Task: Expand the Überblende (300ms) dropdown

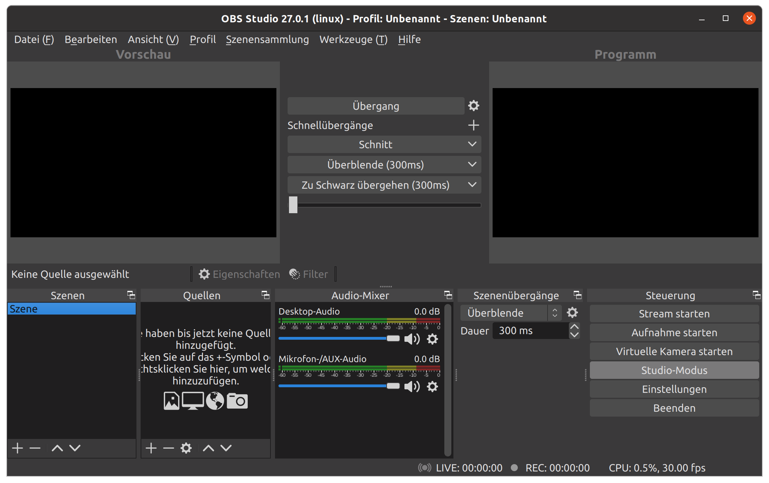Action: click(384, 165)
